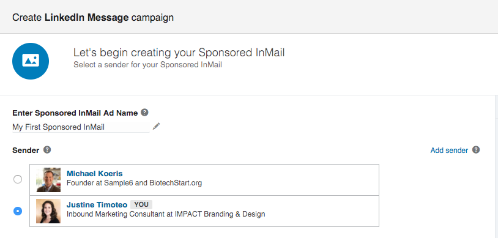Select Michael Koeris radio button
This screenshot has width=498, height=238.
tap(18, 179)
